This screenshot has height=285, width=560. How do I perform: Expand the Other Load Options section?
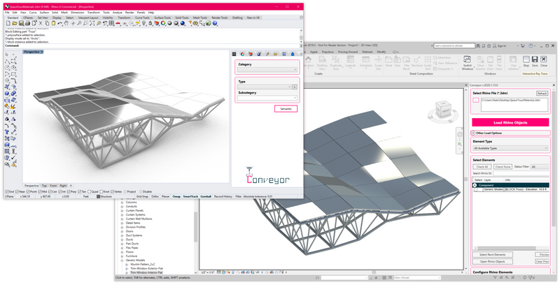473,133
